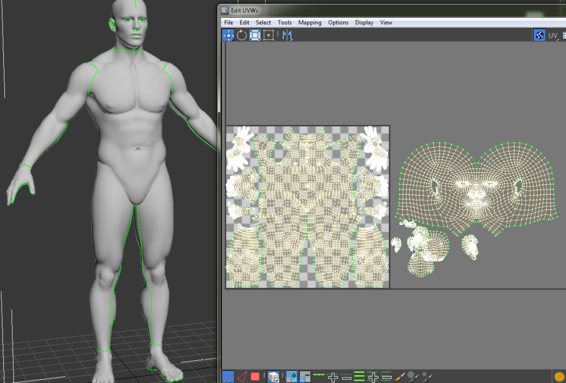Toggle Select By Element UV mode

point(273,377)
